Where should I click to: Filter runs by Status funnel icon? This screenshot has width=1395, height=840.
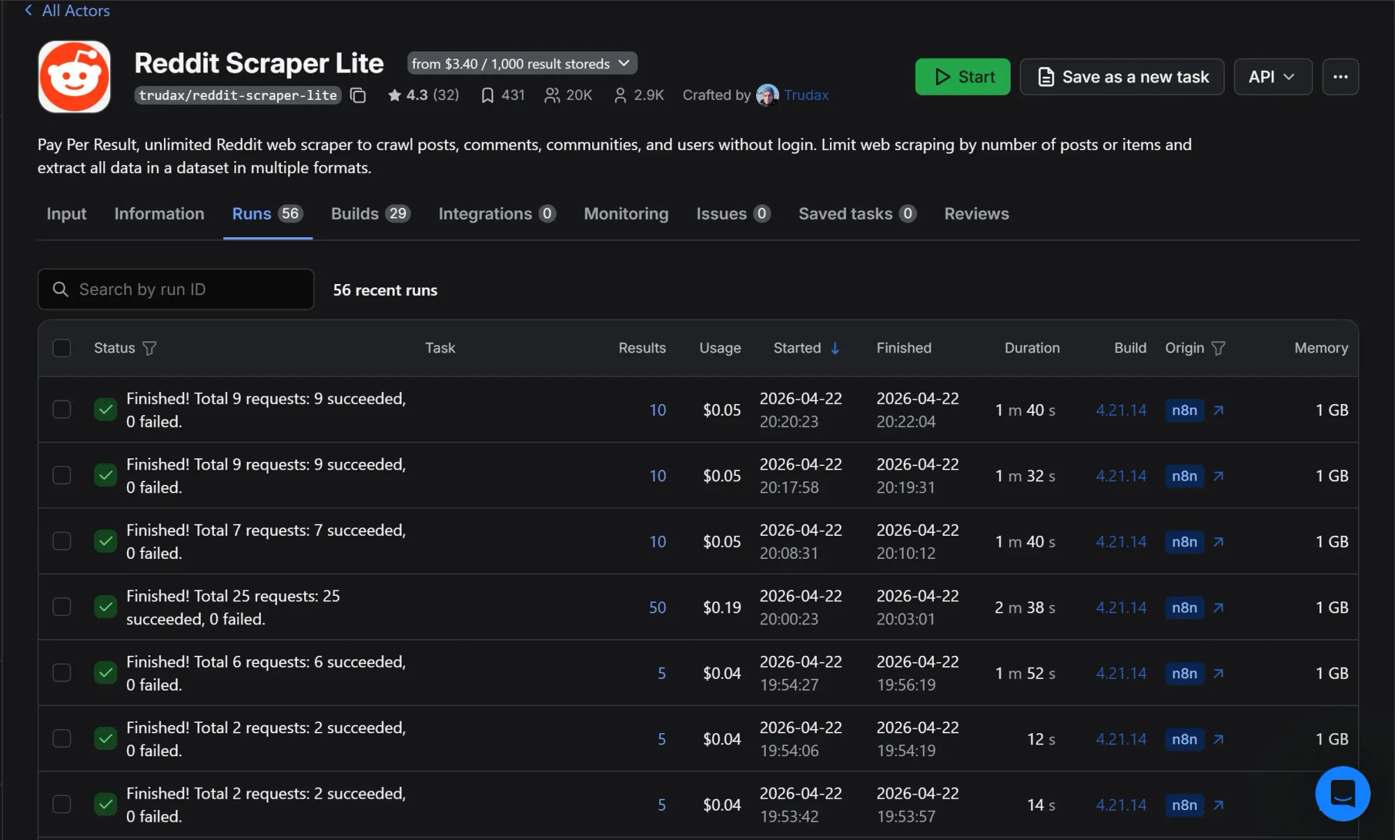pos(149,348)
